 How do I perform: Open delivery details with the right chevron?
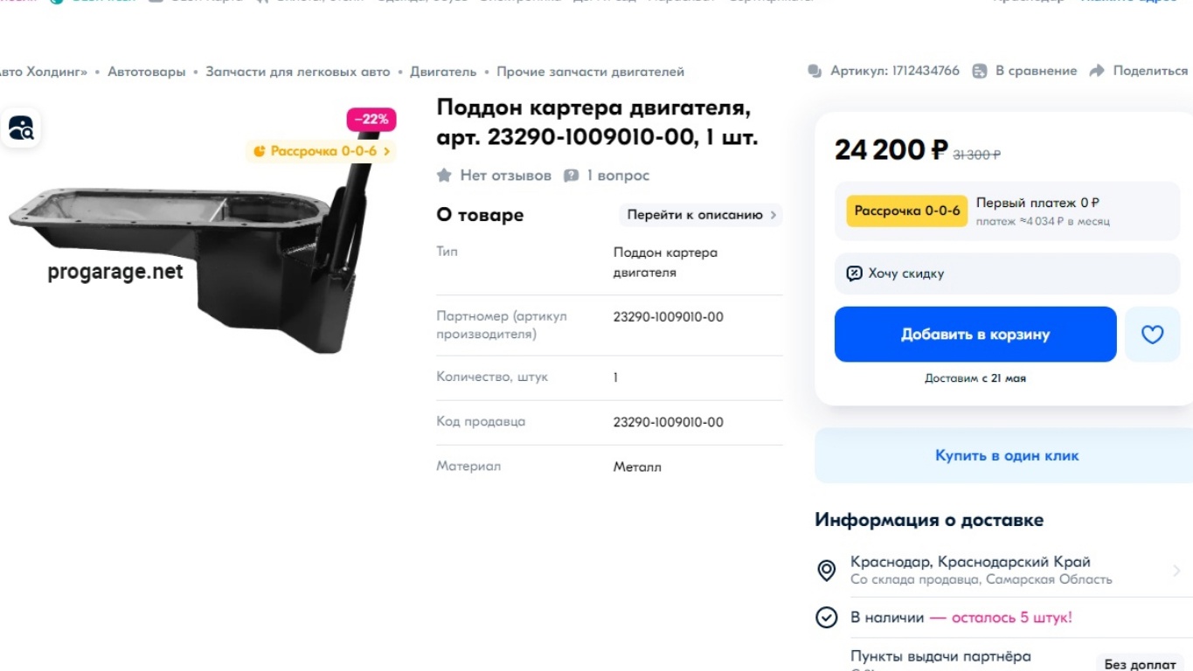(1176, 570)
